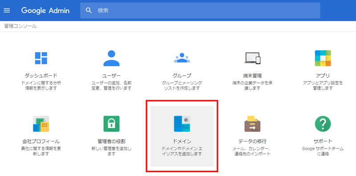Open the hamburger main menu

tap(7, 10)
